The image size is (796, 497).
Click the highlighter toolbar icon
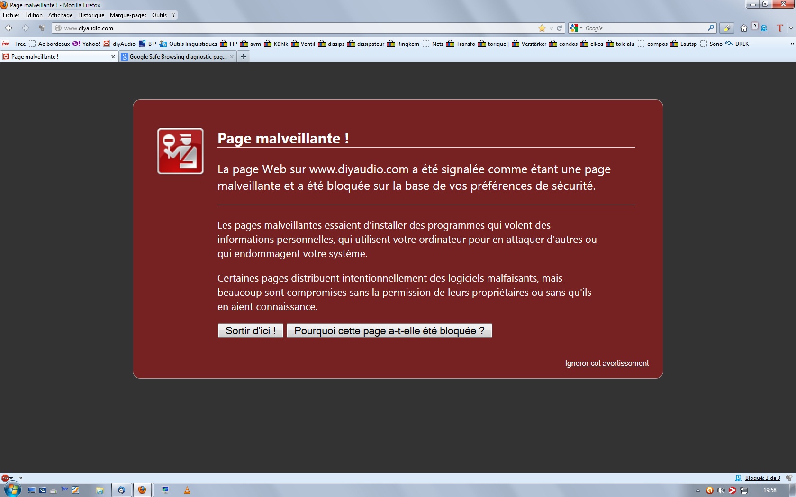click(x=726, y=28)
